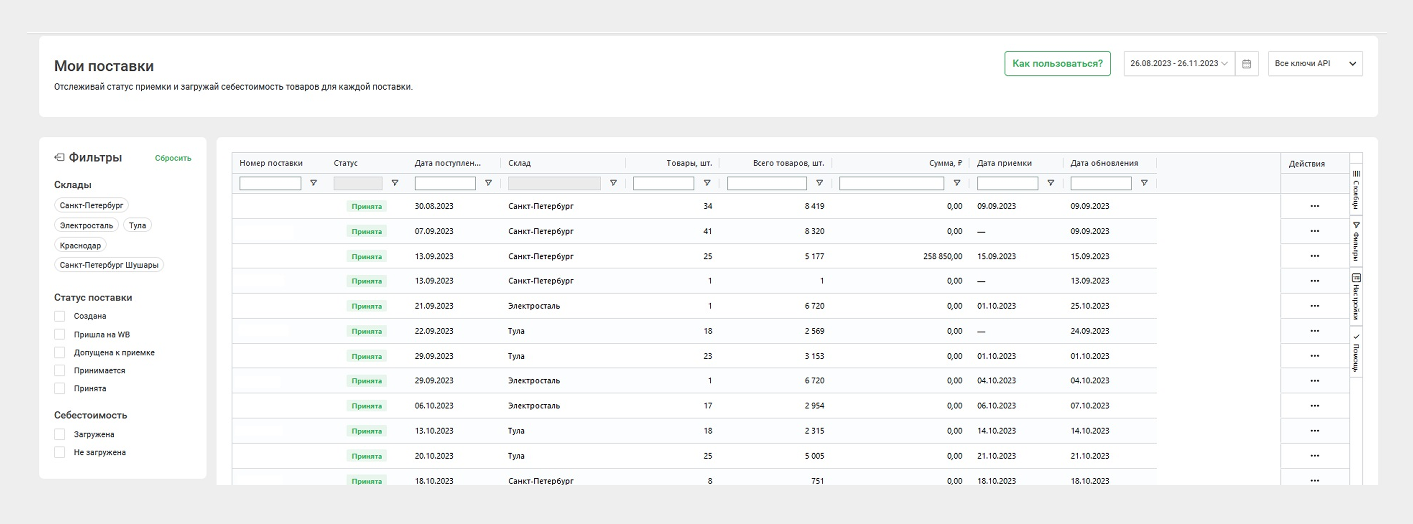Image resolution: width=1413 pixels, height=524 pixels.
Task: Click filter funnel icon in Склад column
Action: pos(613,183)
